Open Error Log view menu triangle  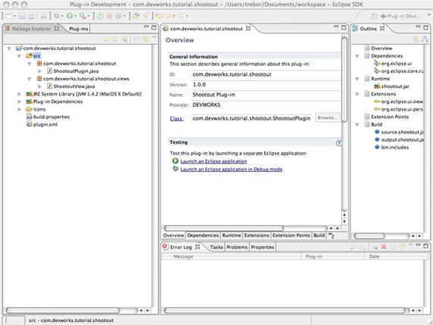click(x=410, y=245)
